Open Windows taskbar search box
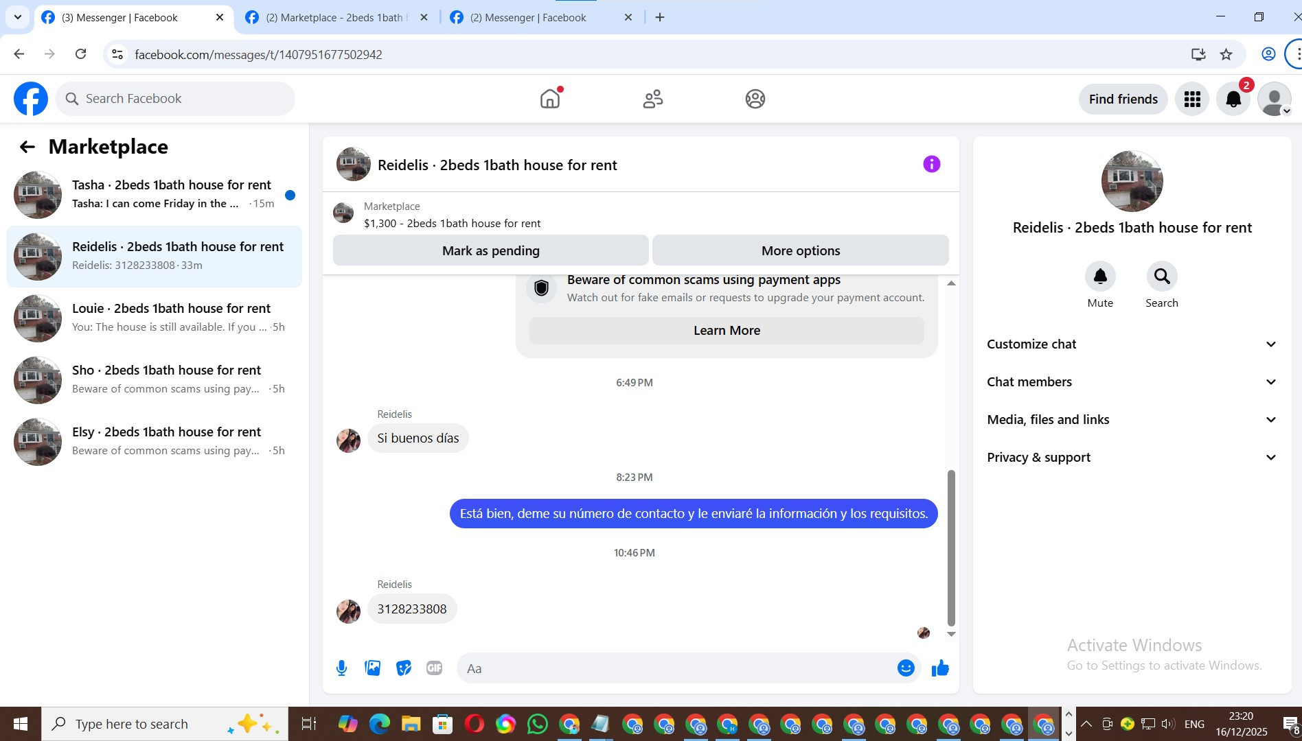This screenshot has width=1302, height=741. [x=165, y=724]
